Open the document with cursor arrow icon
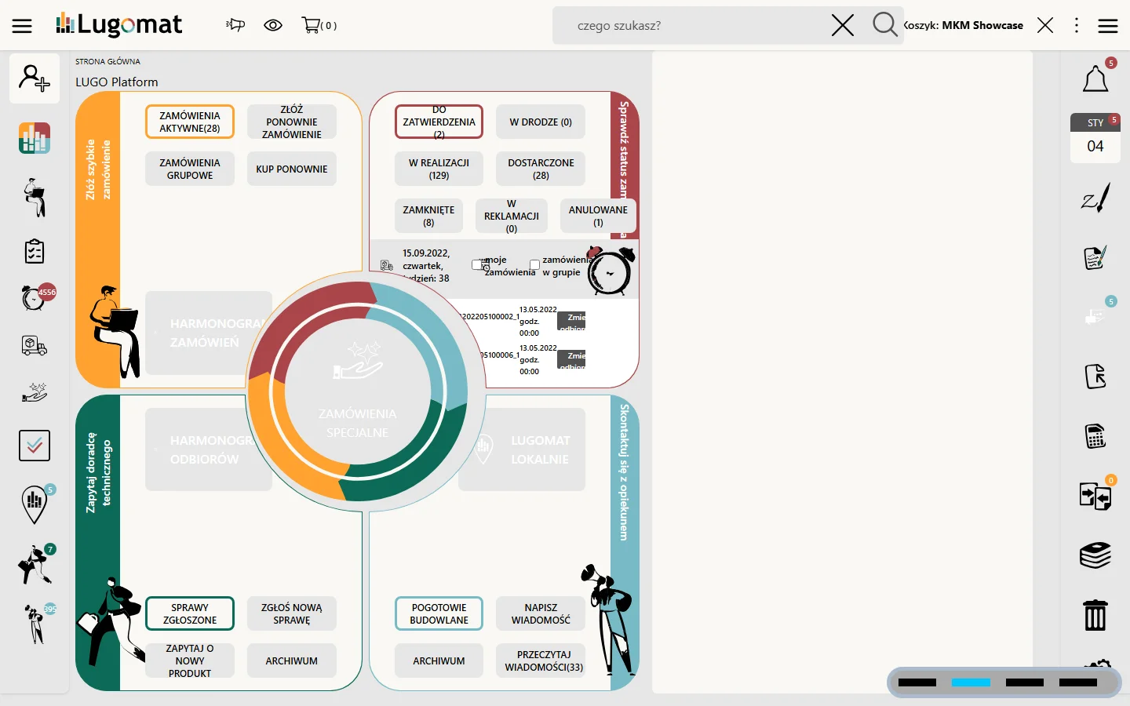This screenshot has height=706, width=1130. 1095,377
